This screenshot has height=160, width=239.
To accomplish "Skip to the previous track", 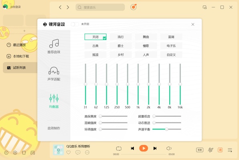I will pyautogui.click(x=132, y=148).
